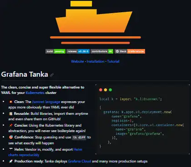Click the Production ready rocket emoji
This screenshot has height=167, width=191.
click(x=10, y=161)
